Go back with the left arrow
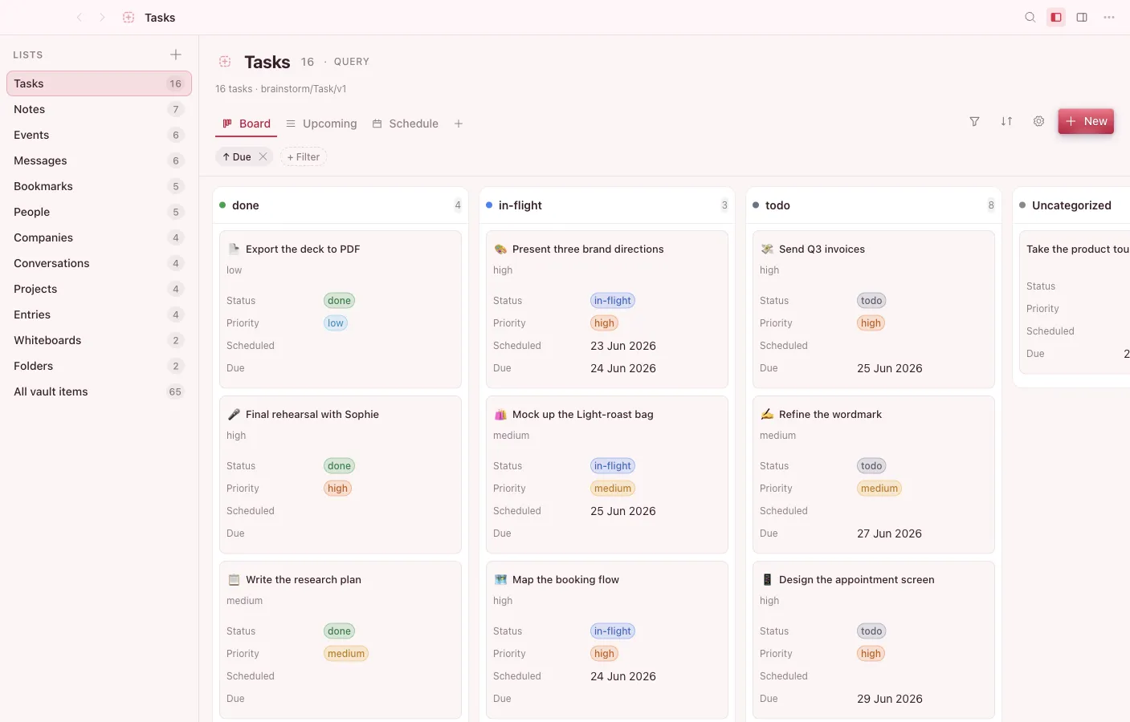Viewport: 1130px width, 722px height. pyautogui.click(x=80, y=18)
